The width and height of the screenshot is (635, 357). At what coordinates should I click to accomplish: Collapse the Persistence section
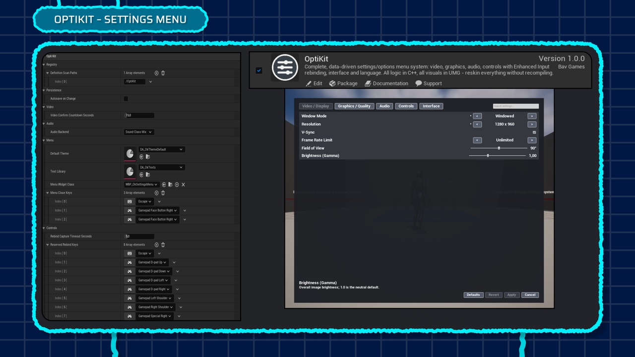pos(44,90)
